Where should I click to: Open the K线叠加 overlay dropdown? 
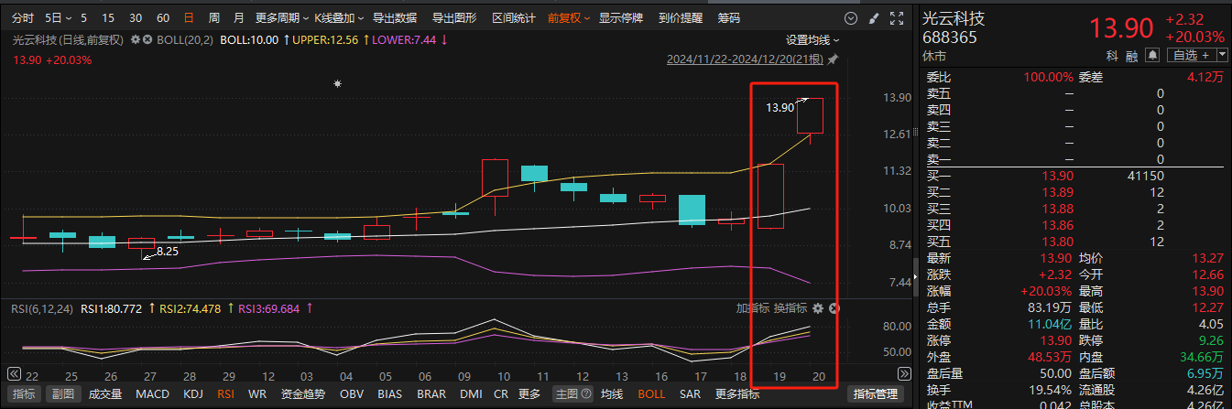click(339, 17)
